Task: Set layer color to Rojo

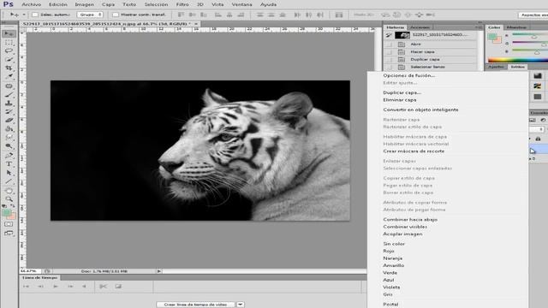Action: pos(389,251)
